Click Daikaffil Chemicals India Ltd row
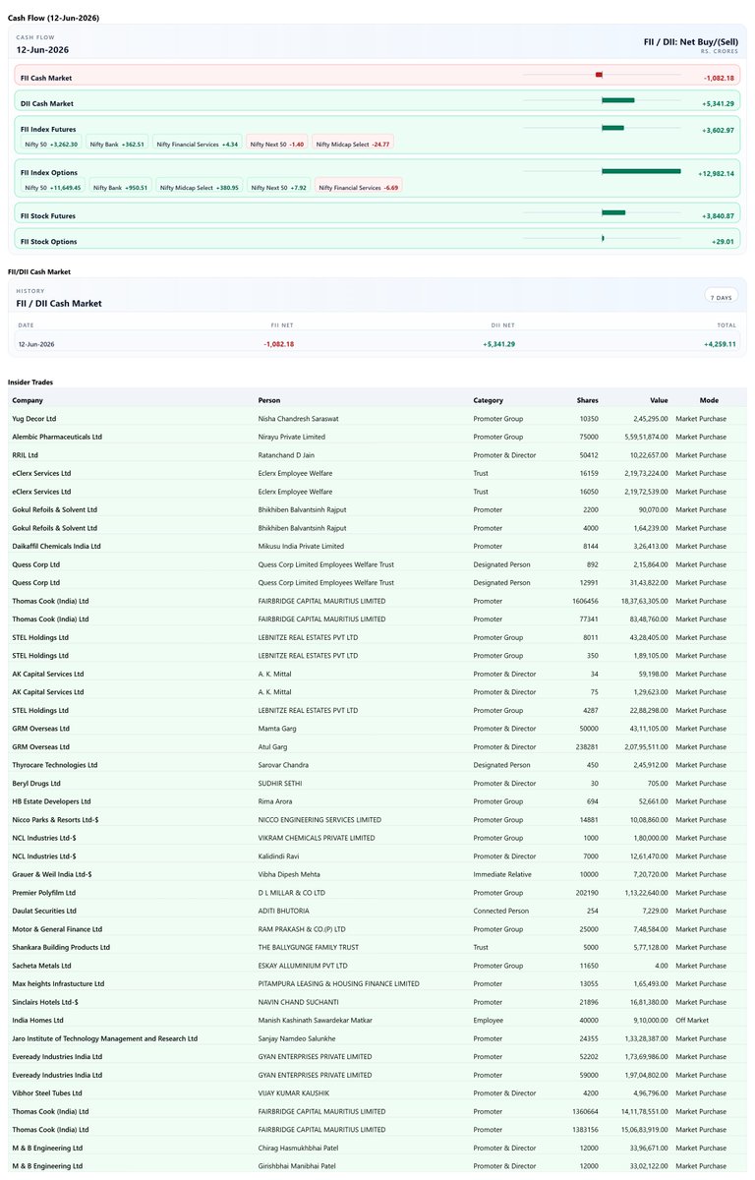Viewport: 755px width, 1180px height. (x=56, y=546)
